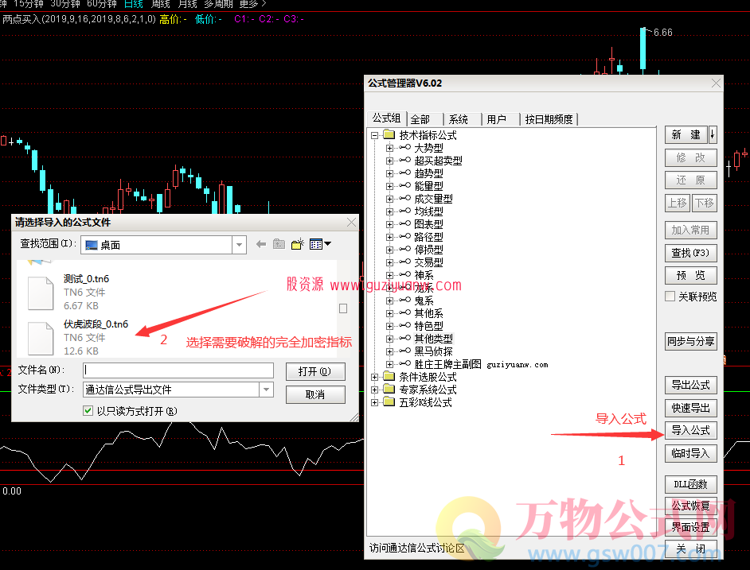This screenshot has height=570, width=750.
Task: Open the 文件类型 dropdown
Action: 265,390
